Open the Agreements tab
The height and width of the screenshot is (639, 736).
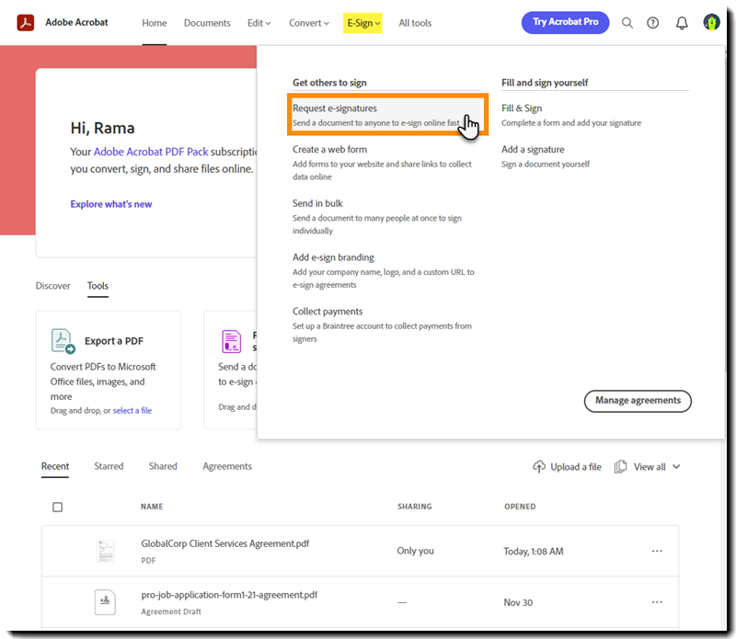pyautogui.click(x=226, y=466)
